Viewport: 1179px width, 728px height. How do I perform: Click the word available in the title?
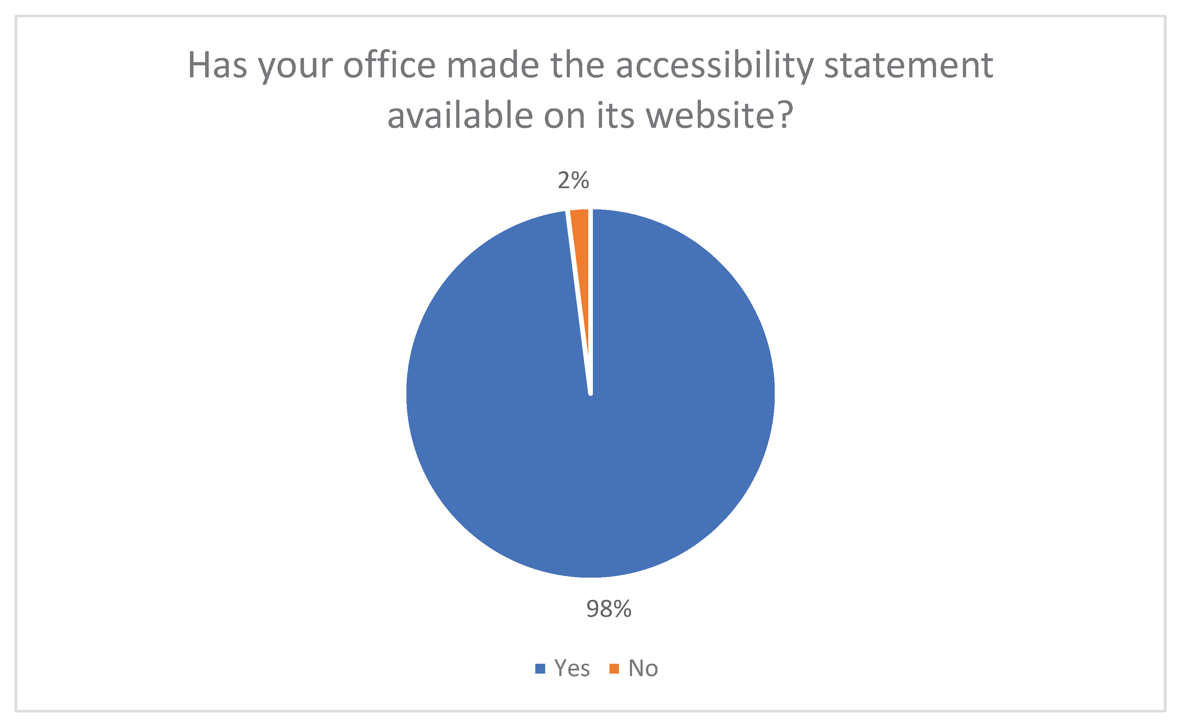click(460, 117)
